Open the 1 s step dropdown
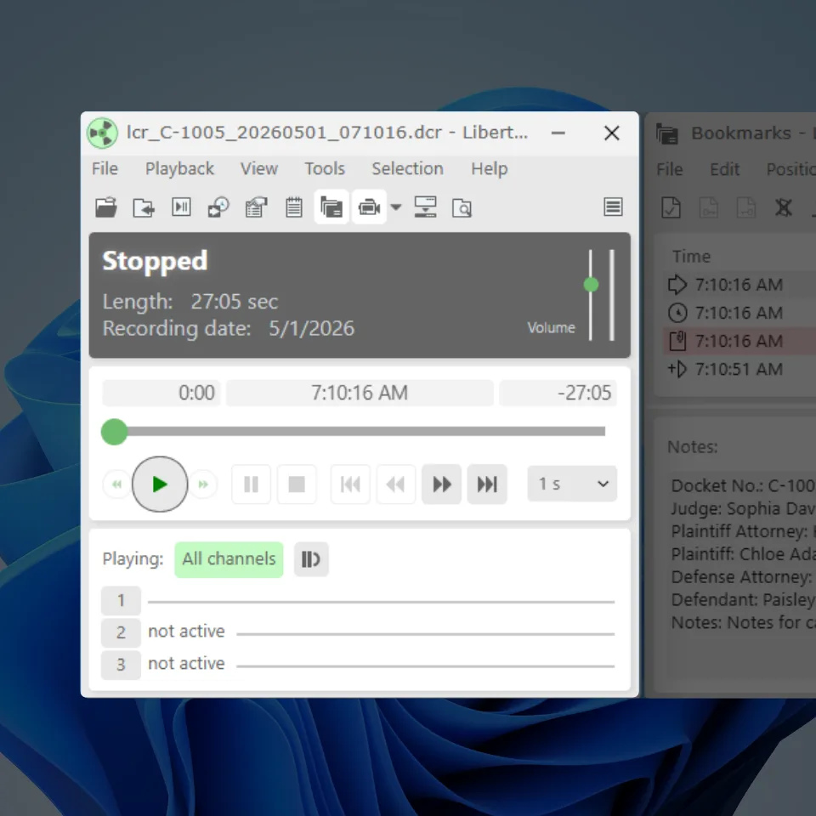The height and width of the screenshot is (816, 816). coord(572,484)
